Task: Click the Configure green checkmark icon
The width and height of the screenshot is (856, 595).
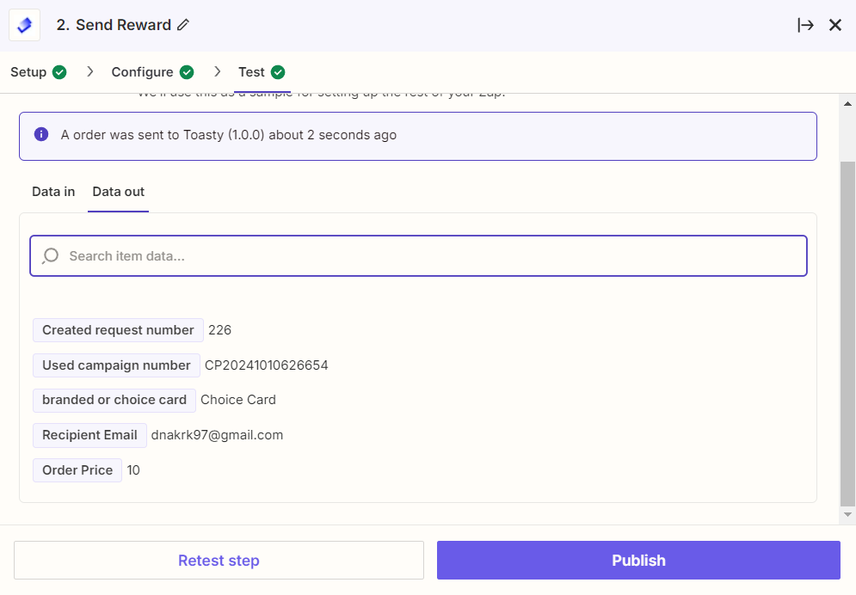Action: pyautogui.click(x=187, y=72)
